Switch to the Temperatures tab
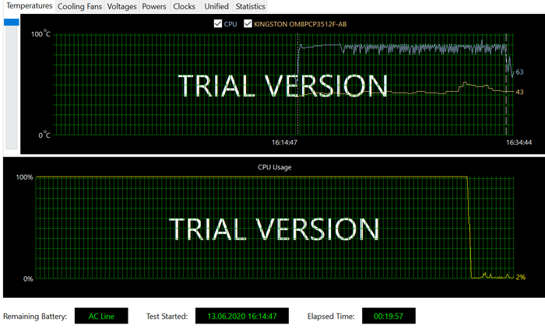 pos(30,6)
